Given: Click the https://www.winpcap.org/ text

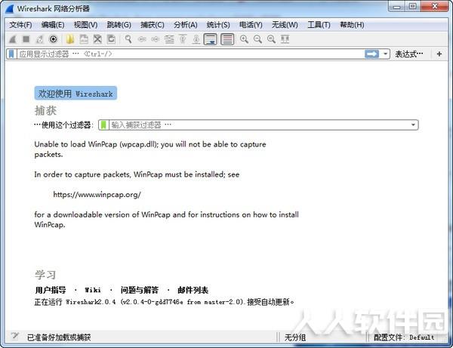Looking at the screenshot, I should click(x=97, y=195).
